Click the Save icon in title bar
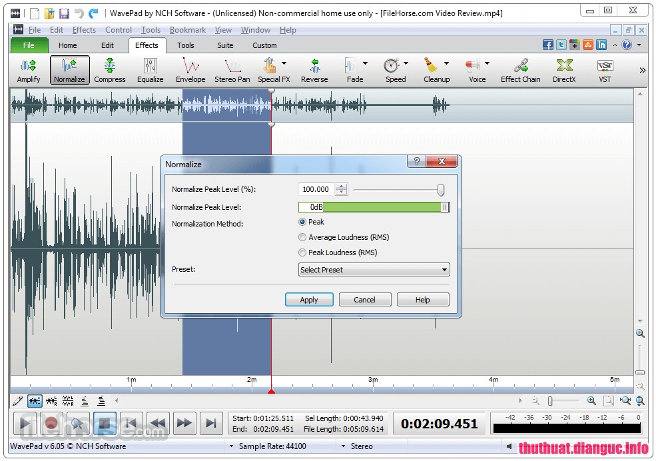 point(64,13)
